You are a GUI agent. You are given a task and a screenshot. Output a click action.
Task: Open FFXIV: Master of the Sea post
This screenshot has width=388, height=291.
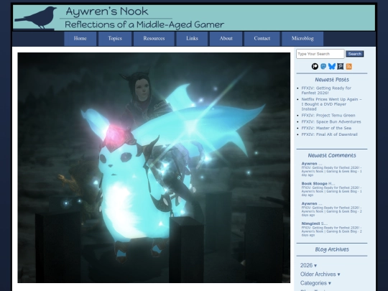point(326,128)
